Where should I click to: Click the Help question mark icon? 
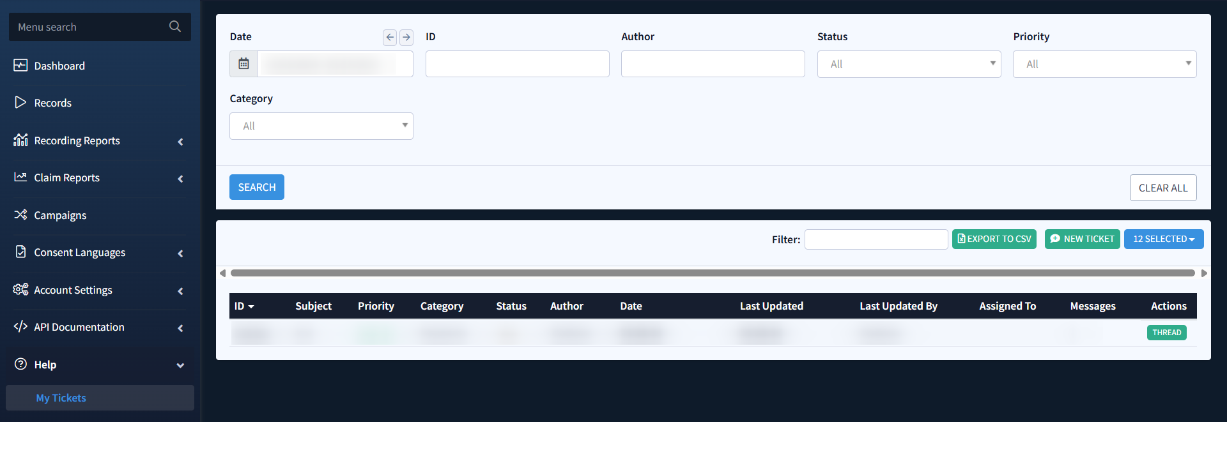pyautogui.click(x=20, y=364)
